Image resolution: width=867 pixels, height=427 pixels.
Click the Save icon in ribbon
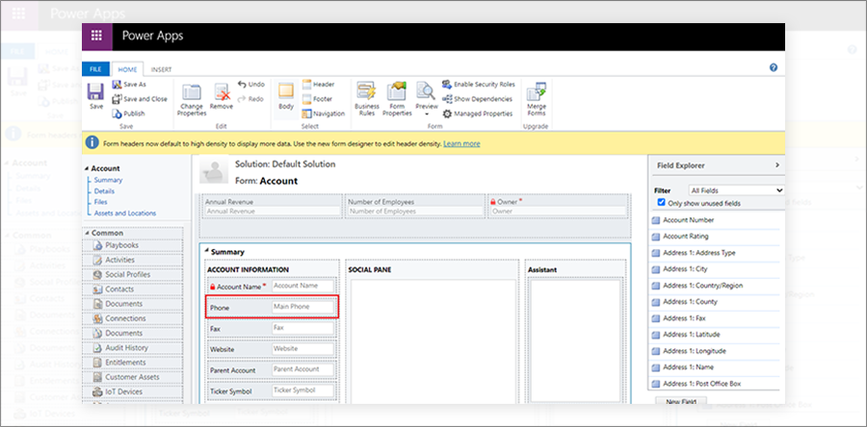96,91
